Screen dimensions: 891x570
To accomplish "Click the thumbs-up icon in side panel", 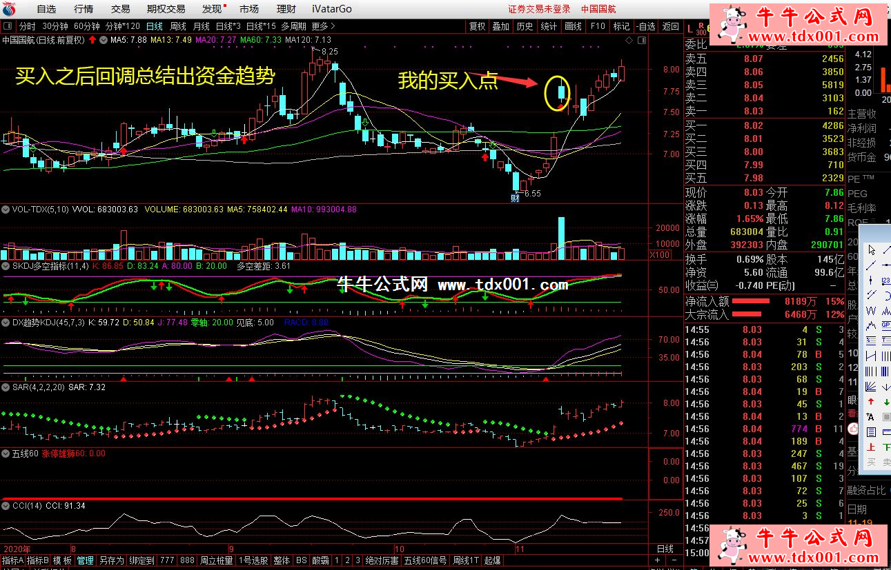I will [853, 429].
